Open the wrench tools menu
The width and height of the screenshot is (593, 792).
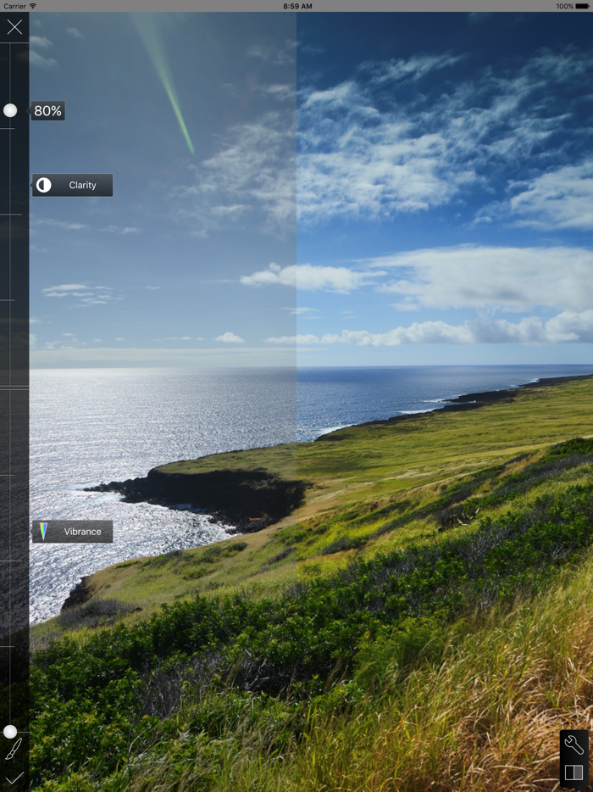(574, 745)
